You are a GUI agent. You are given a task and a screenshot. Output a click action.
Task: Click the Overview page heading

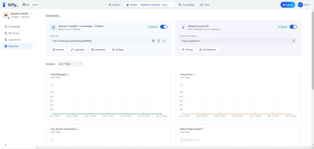(x=52, y=16)
